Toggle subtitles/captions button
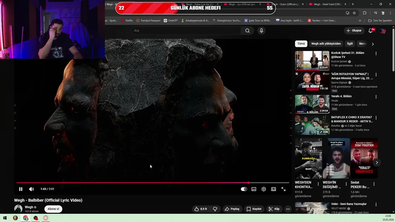The image size is (395, 222). click(254, 189)
